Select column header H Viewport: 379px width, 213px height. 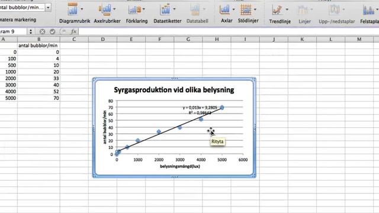tap(217, 40)
